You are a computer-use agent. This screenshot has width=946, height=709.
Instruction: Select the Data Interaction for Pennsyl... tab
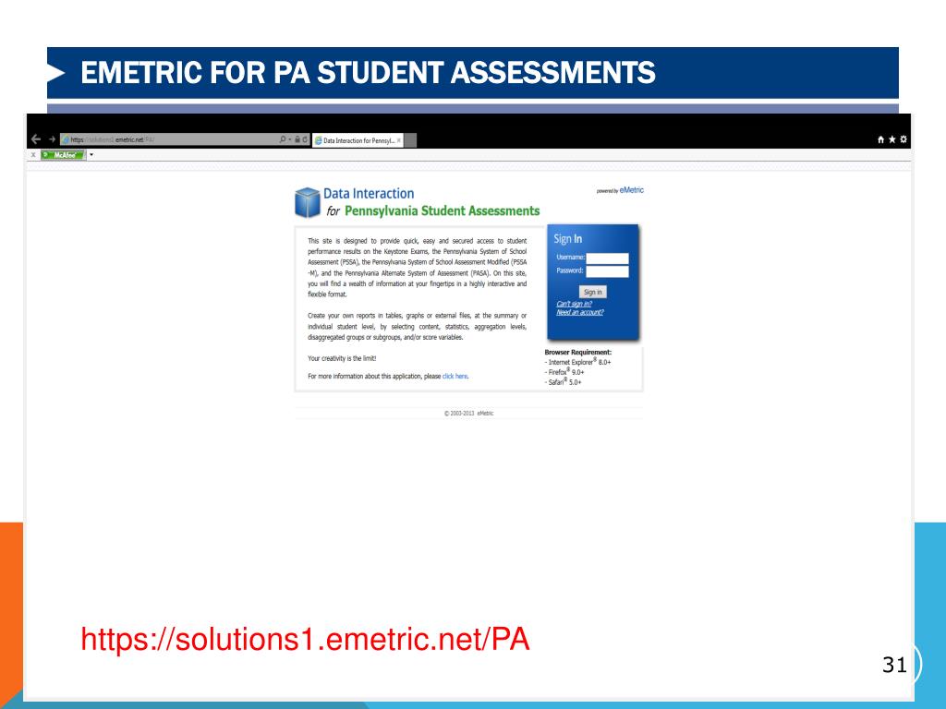[x=358, y=140]
